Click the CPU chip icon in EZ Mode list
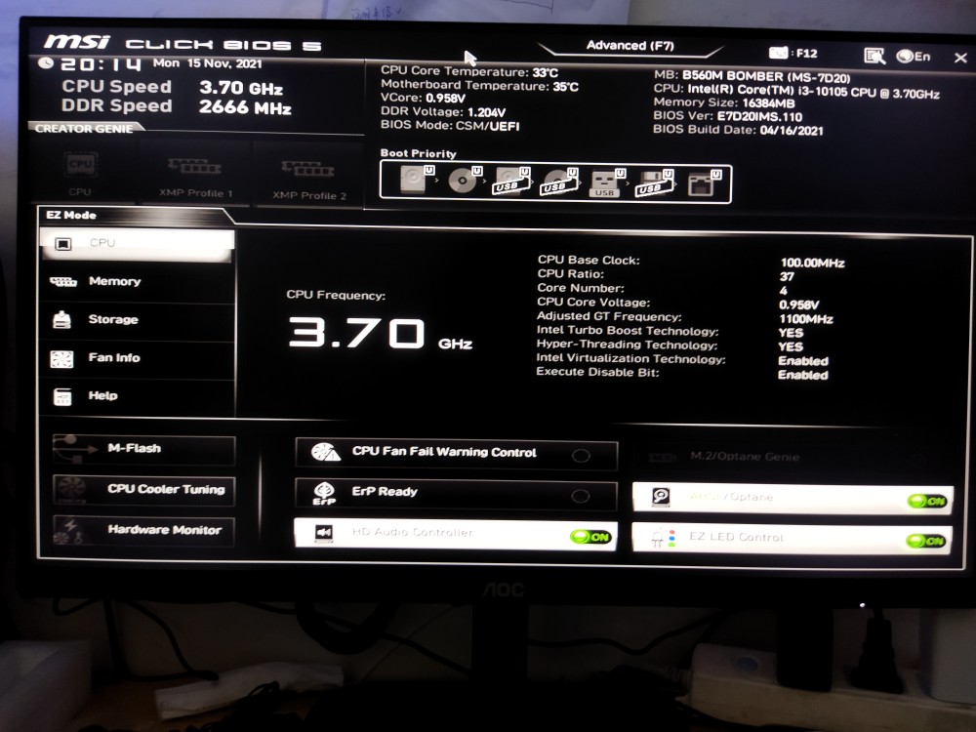Viewport: 976px width, 732px height. 63,244
